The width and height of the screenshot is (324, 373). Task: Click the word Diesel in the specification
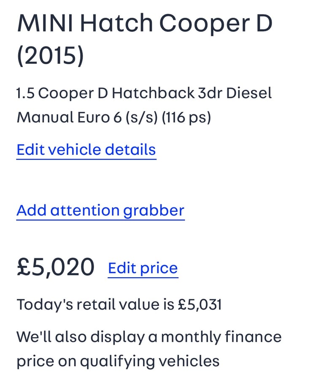[x=249, y=93]
